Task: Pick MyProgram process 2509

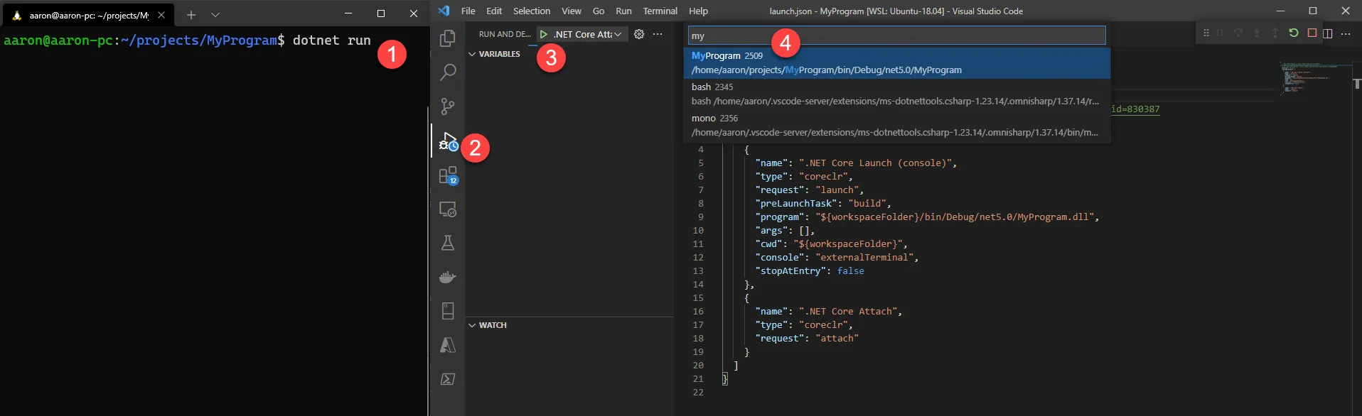Action: 897,62
